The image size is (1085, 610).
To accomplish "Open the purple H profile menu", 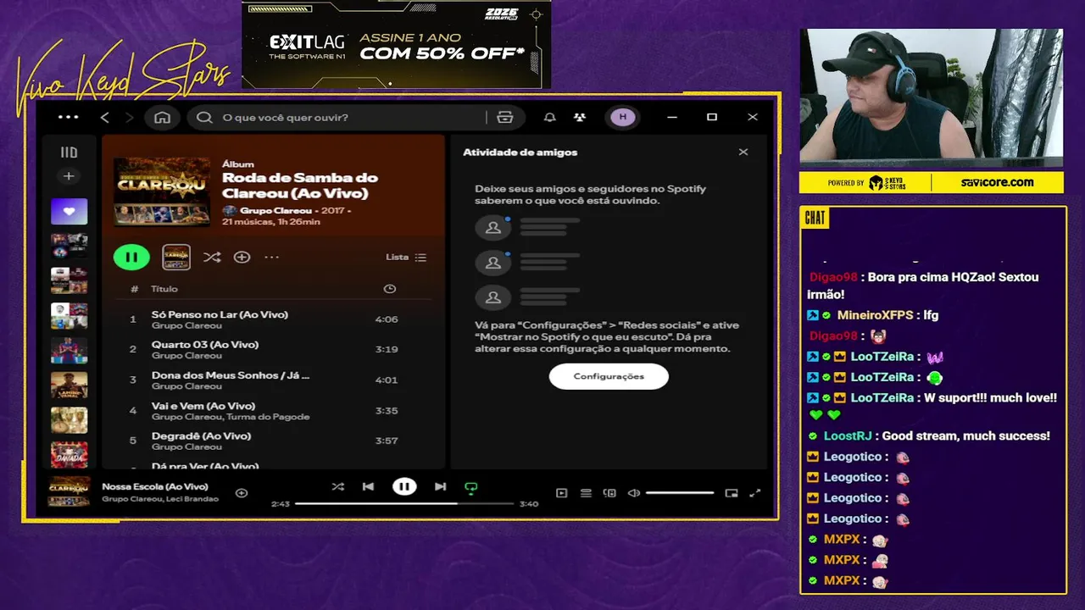I will 623,117.
